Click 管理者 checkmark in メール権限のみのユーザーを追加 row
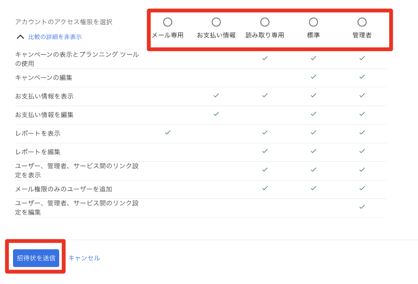Screen dimensions: 418x284 (362, 188)
